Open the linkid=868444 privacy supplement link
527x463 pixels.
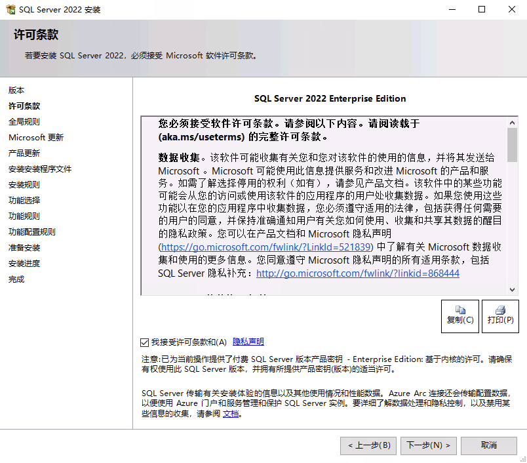[x=361, y=273]
